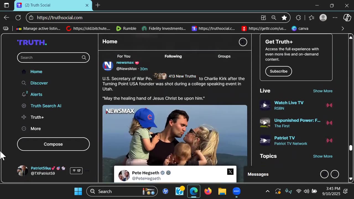Focus the Truth Social search field

[x=53, y=57]
